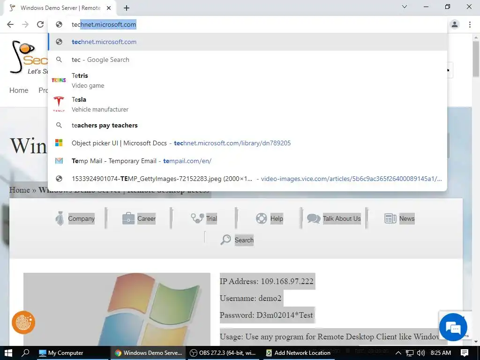Click the tie icon beside Company
Viewport: 480px width, 360px height.
pos(60,218)
